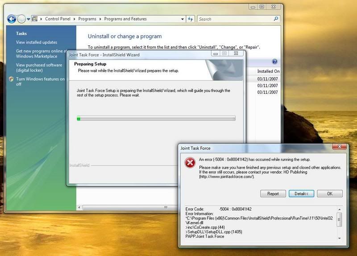Select second 03/11/2007 entry in list
357x256 pixels.
click(267, 86)
